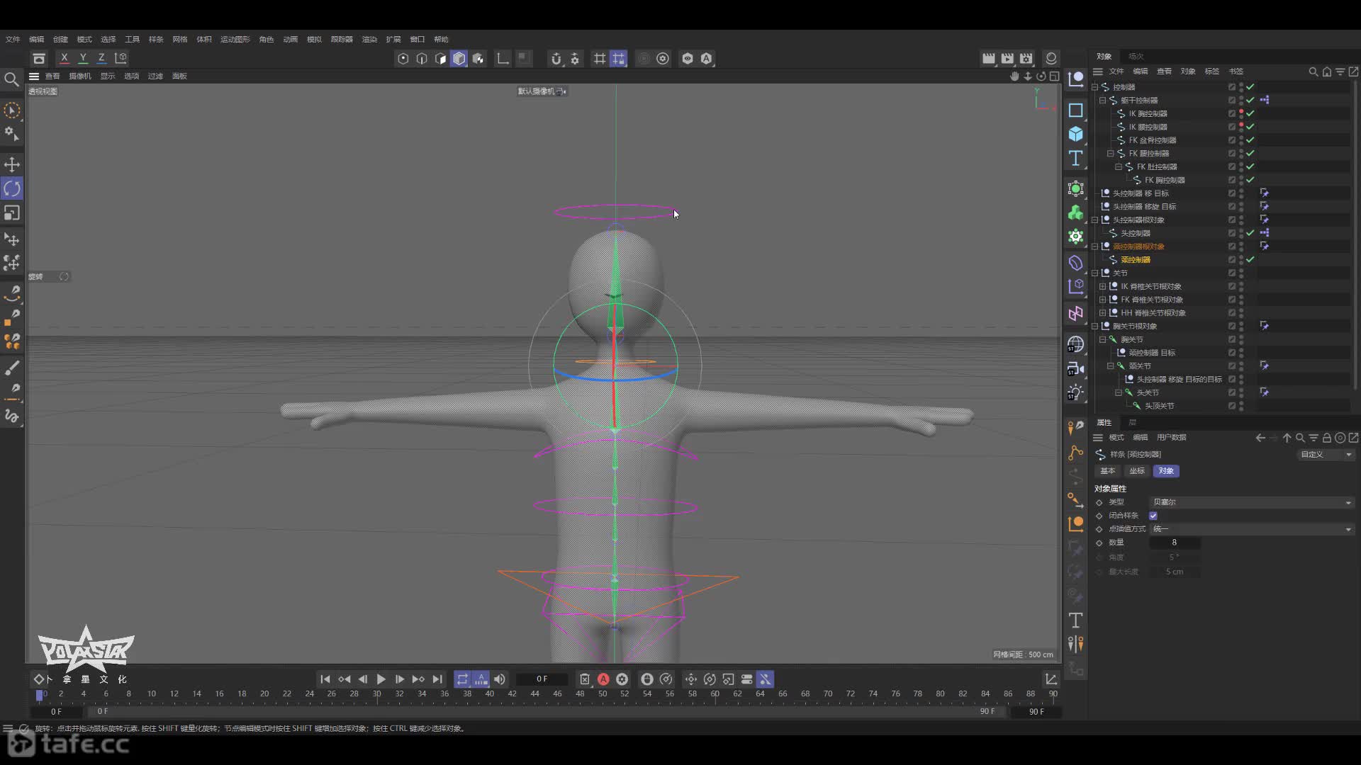Toggle the highlighted locked workplane icon
Image resolution: width=1361 pixels, height=765 pixels.
click(x=619, y=59)
